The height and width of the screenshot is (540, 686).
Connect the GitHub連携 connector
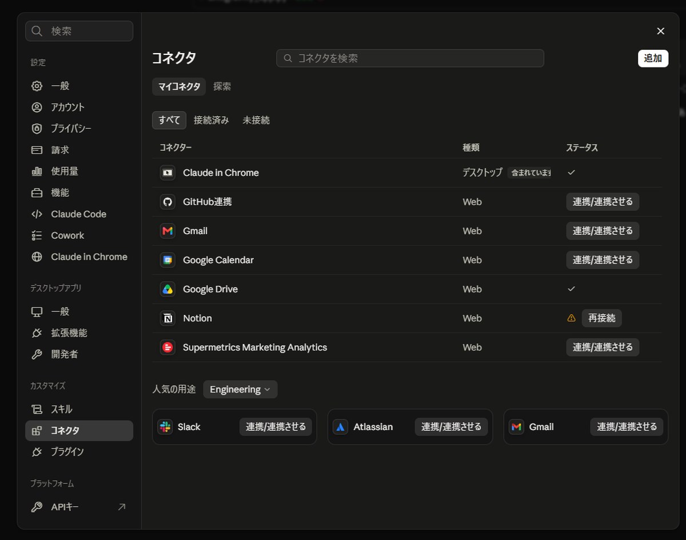pyautogui.click(x=603, y=202)
